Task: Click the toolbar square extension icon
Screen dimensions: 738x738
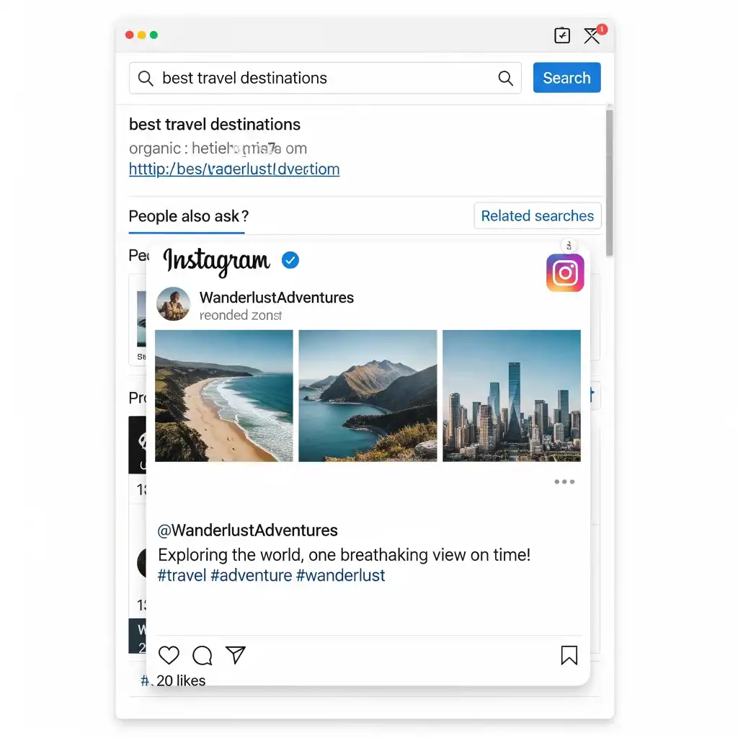Action: click(x=562, y=35)
